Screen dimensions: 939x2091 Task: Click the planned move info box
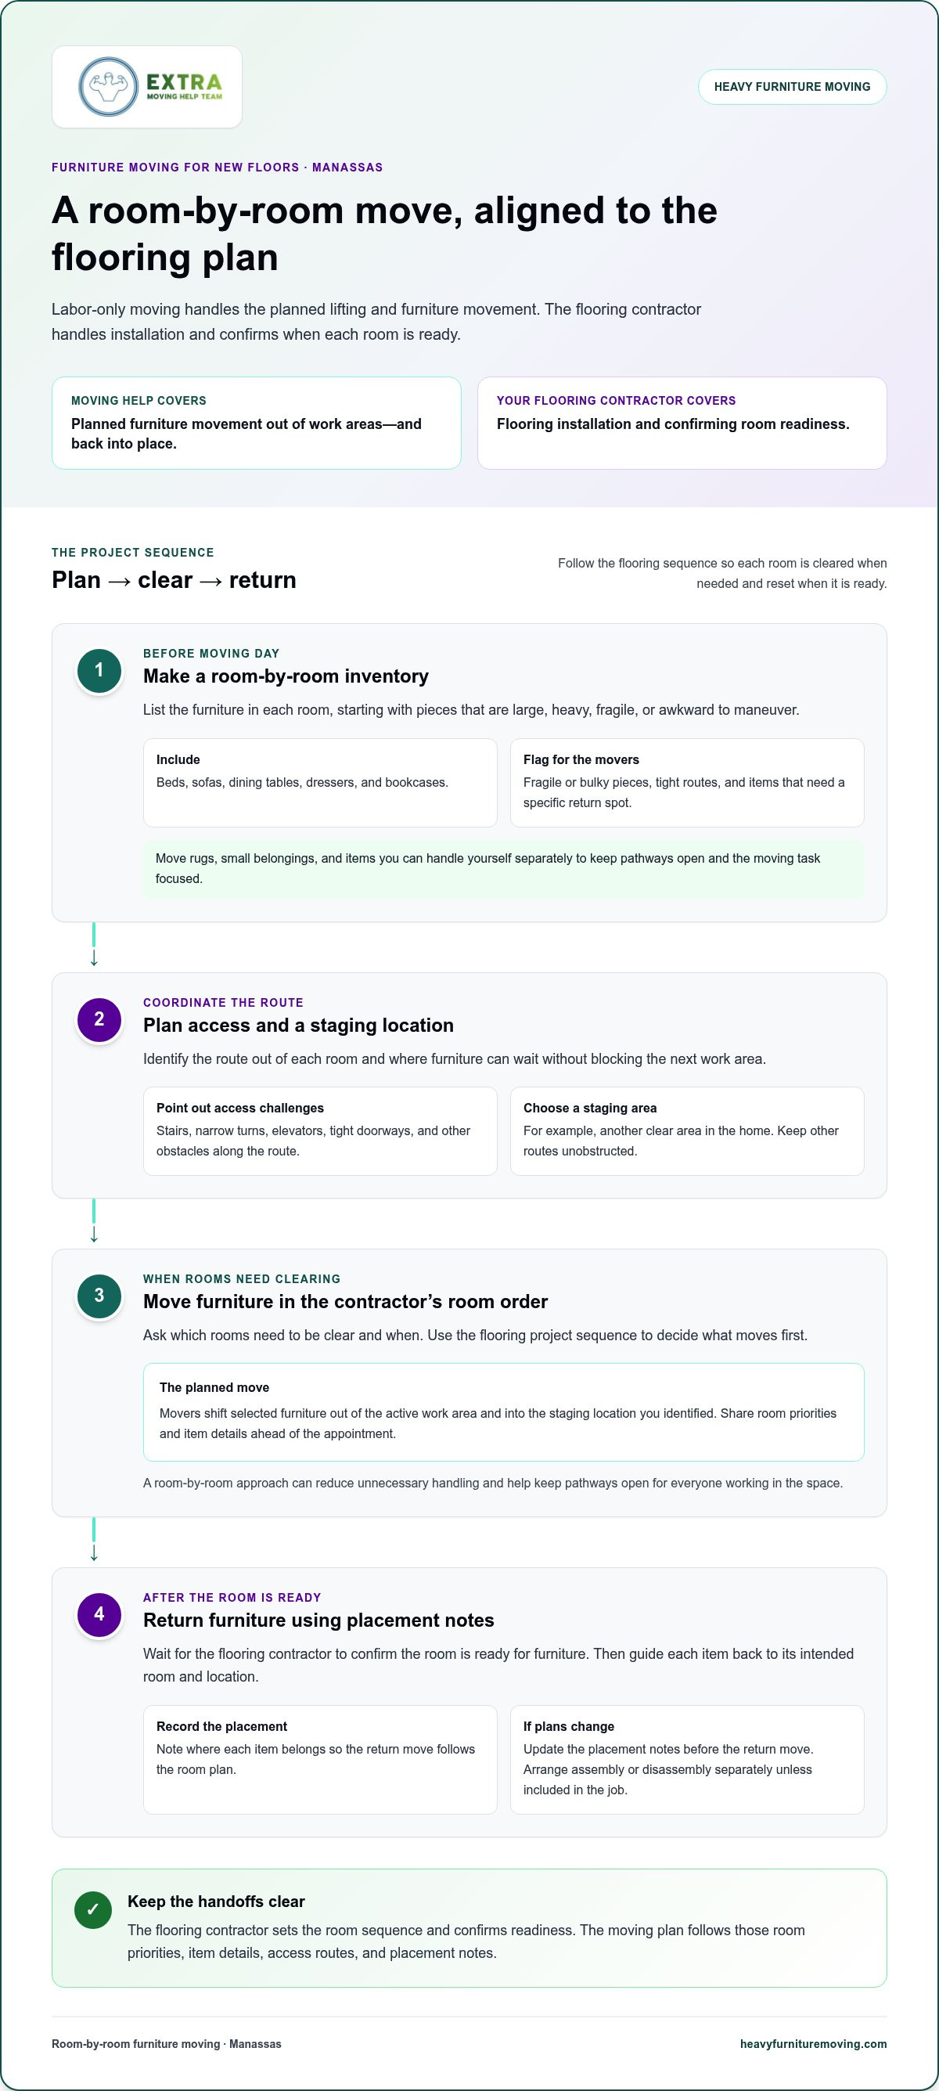pos(503,1411)
